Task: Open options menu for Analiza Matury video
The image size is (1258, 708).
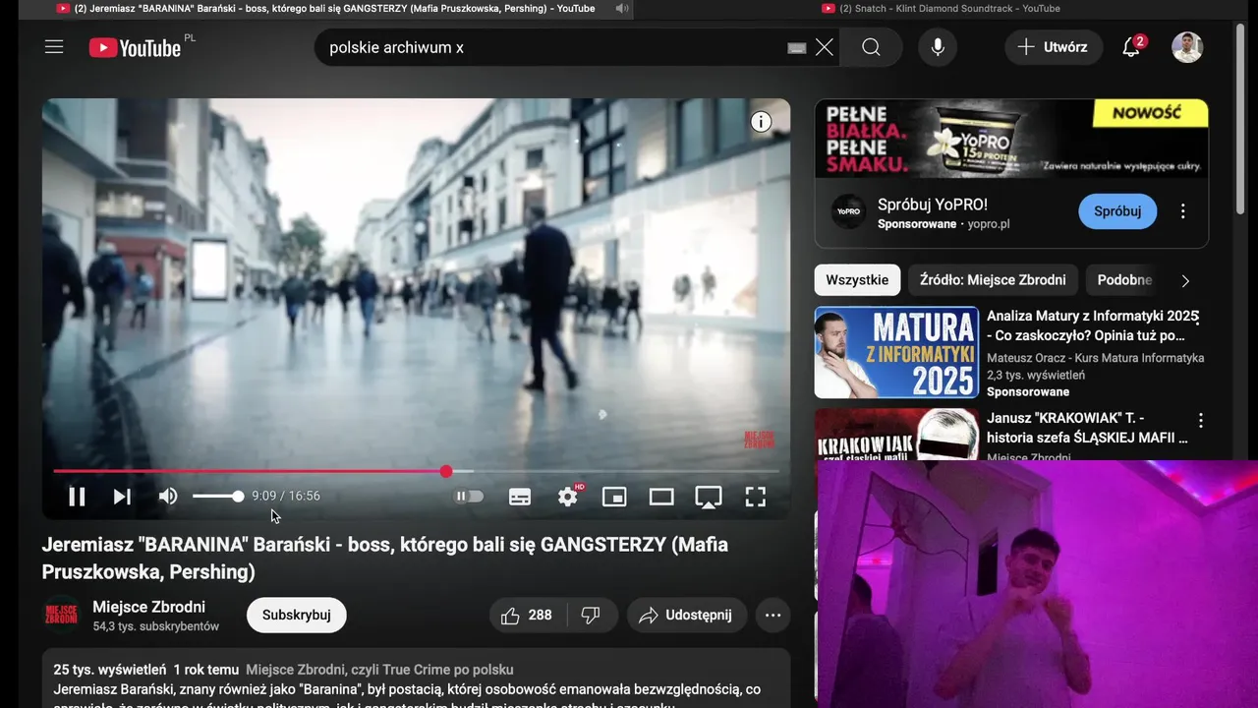Action: point(1199,318)
